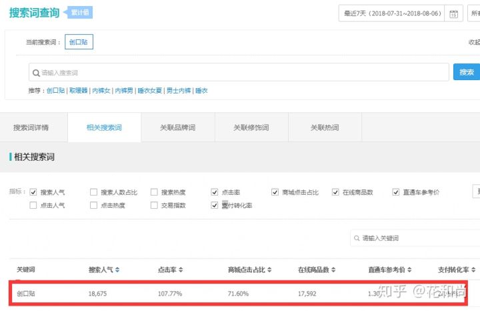Sort by 搜索人气 column arrows
This screenshot has width=480, height=311.
[x=118, y=270]
